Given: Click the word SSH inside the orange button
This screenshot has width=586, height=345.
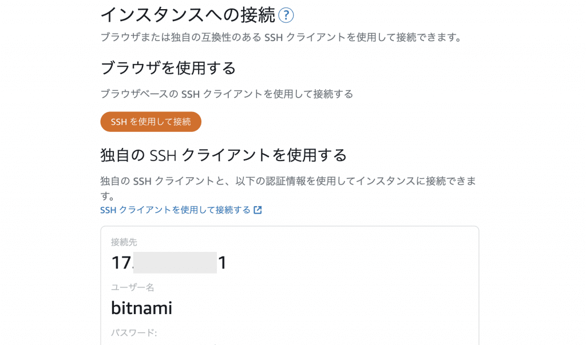Looking at the screenshot, I should (119, 122).
